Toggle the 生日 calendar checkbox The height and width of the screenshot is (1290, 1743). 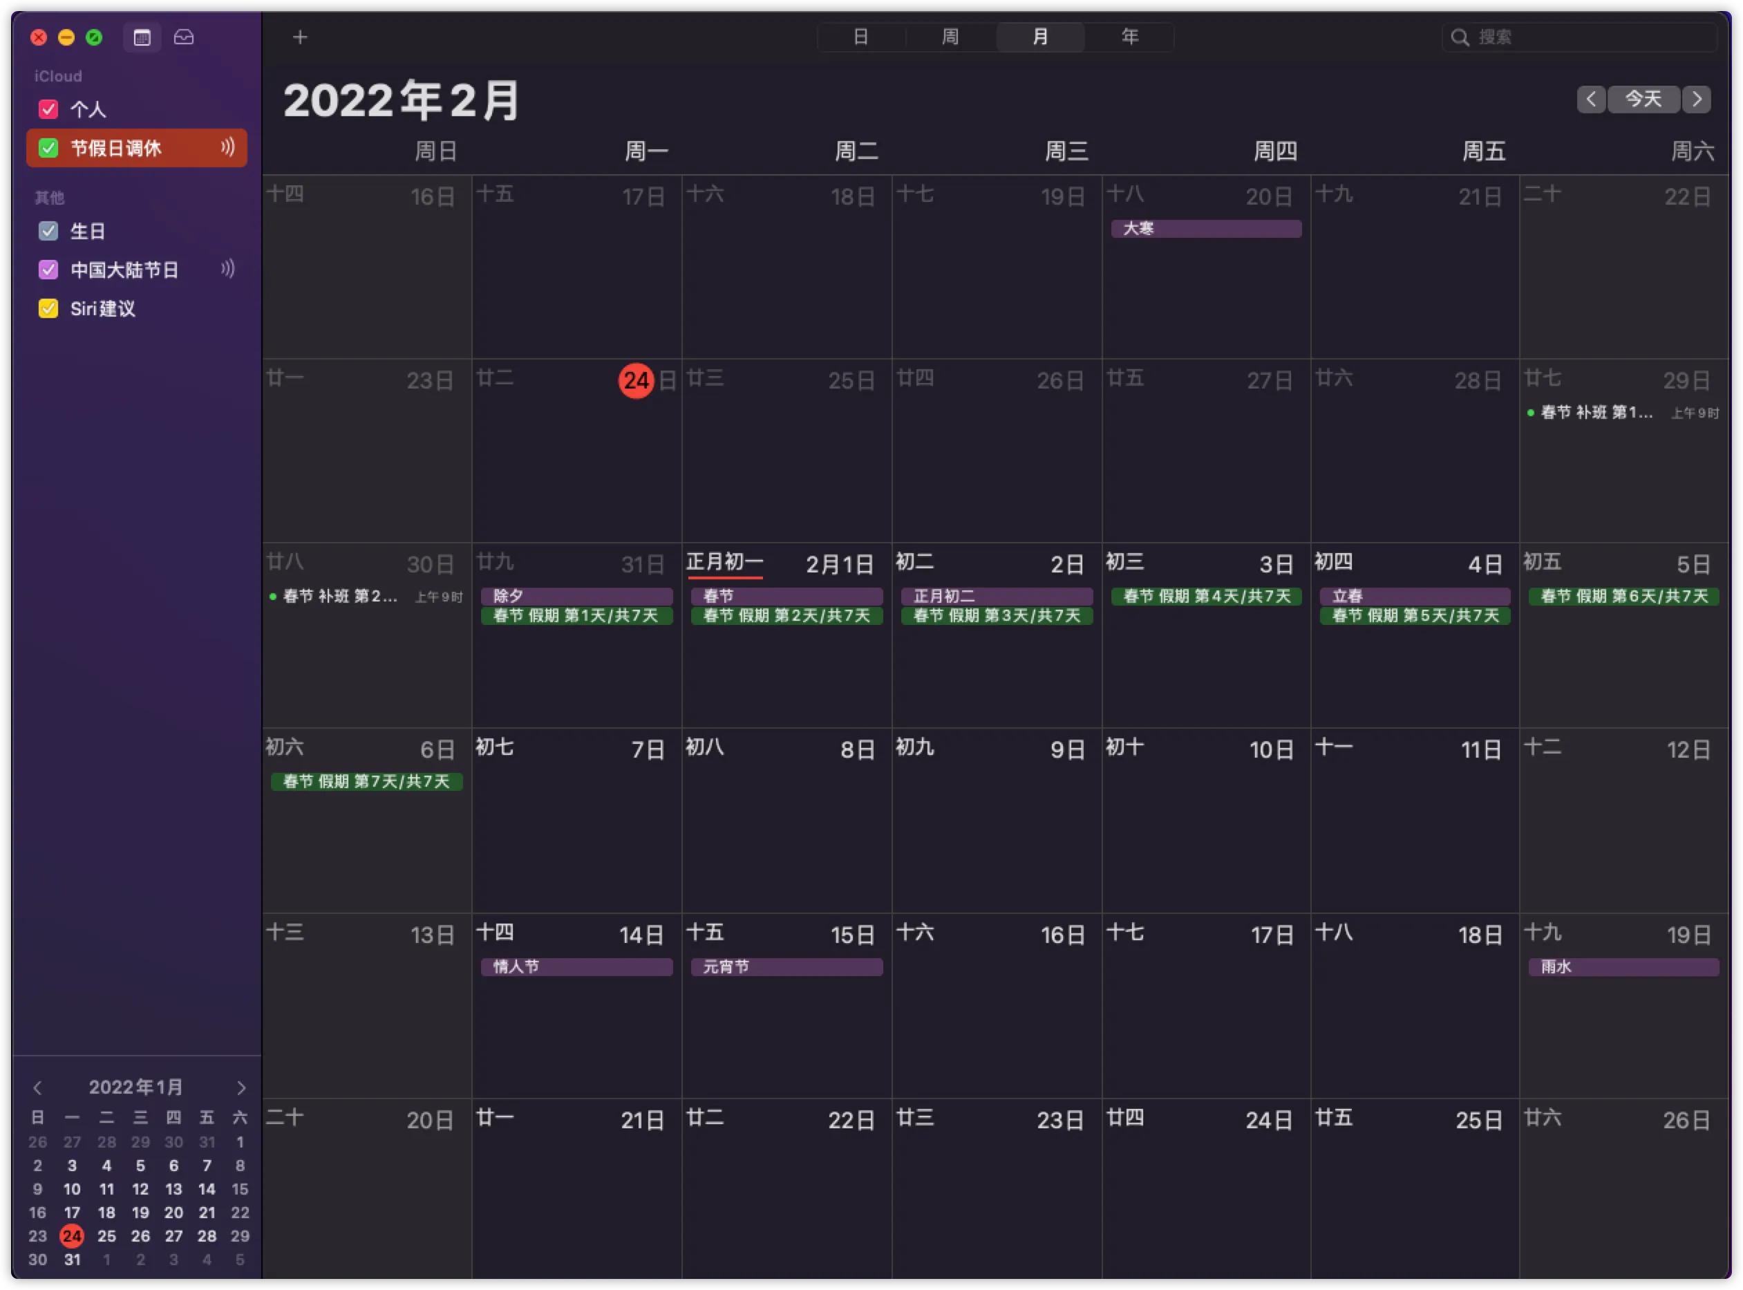tap(48, 230)
